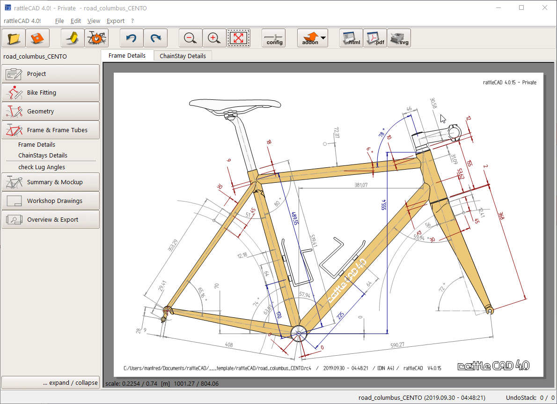557x404 pixels.
Task: Open the Bike Fitting section
Action: point(51,92)
